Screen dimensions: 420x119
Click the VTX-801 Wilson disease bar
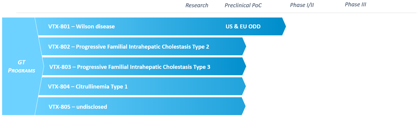[x=161, y=27]
